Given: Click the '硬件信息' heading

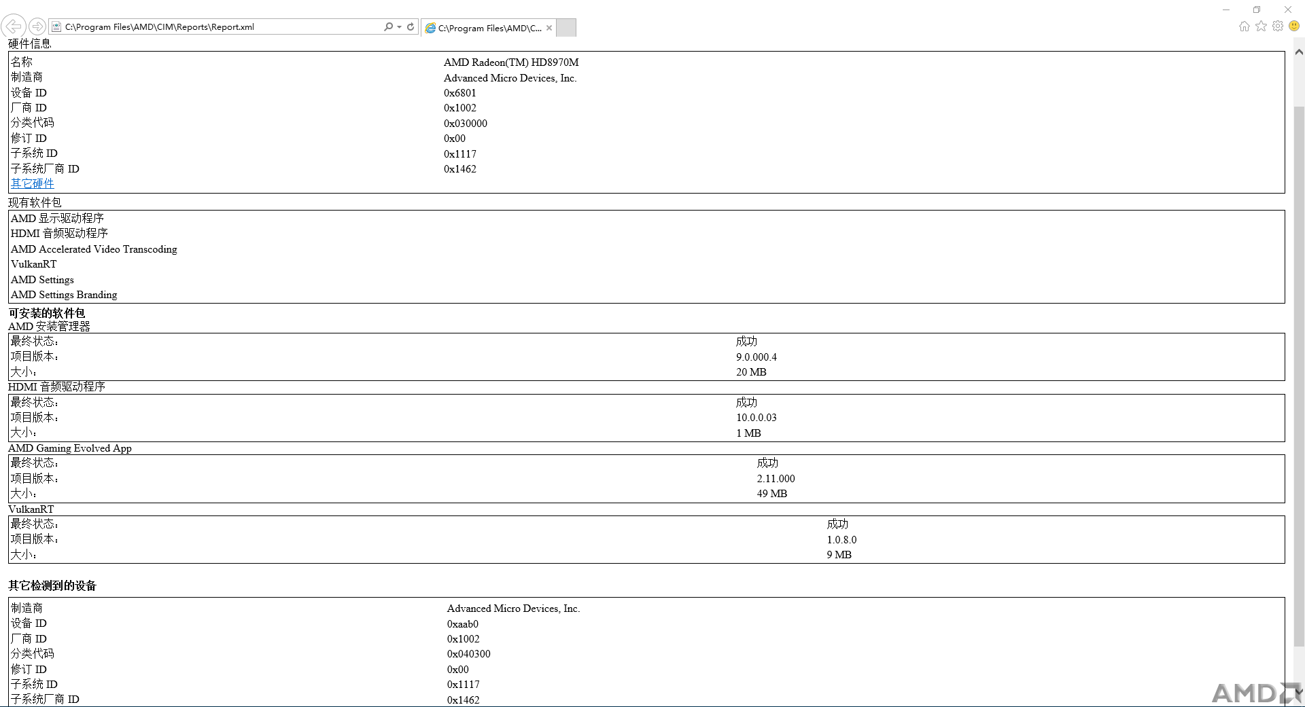Looking at the screenshot, I should pos(29,43).
